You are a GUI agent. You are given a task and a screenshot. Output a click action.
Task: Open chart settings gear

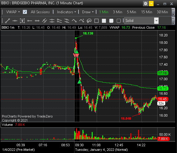pos(145,4)
